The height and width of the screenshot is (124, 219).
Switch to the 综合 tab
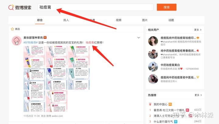coord(40,20)
